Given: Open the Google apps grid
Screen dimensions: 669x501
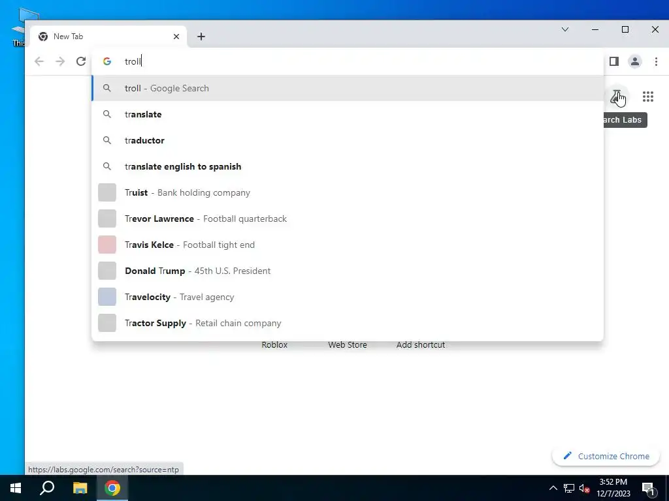Looking at the screenshot, I should 647,97.
